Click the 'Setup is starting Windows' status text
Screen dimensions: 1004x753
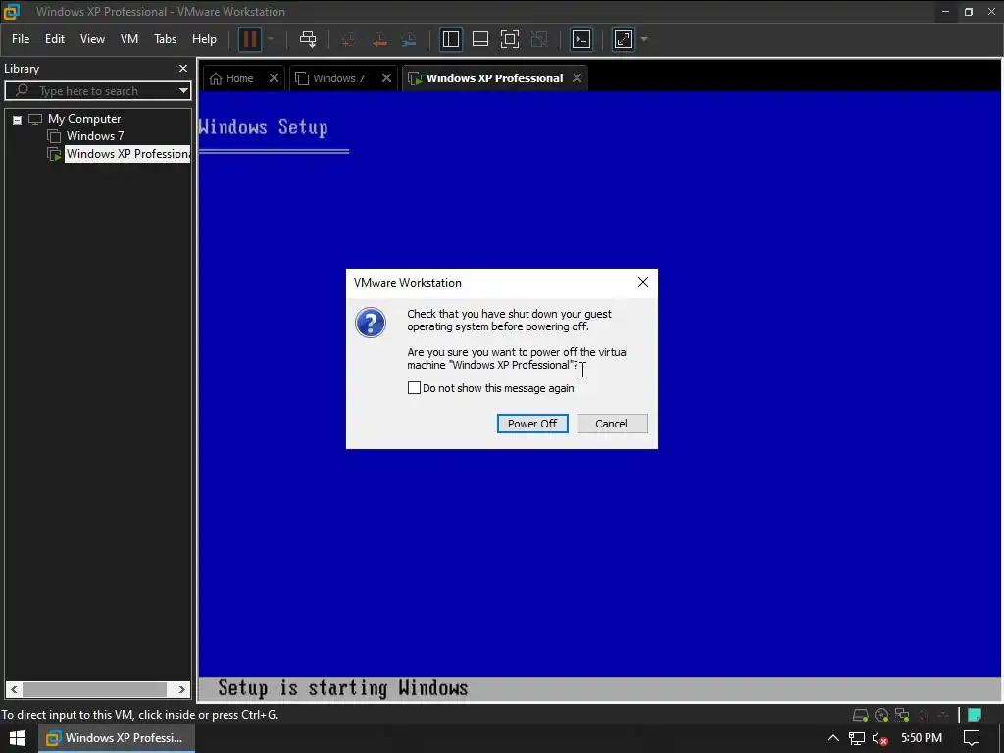(x=342, y=688)
